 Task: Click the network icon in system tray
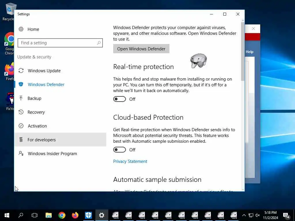pos(251,215)
